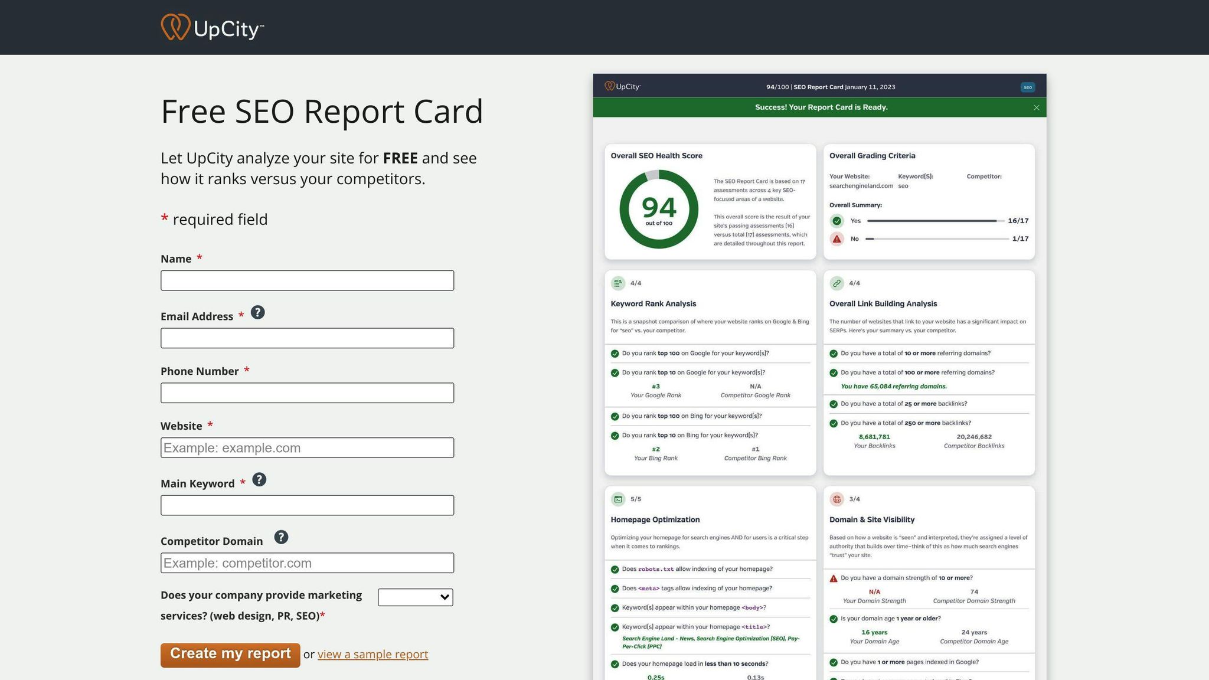Click check icon for domain age row
The height and width of the screenshot is (680, 1209).
(834, 619)
